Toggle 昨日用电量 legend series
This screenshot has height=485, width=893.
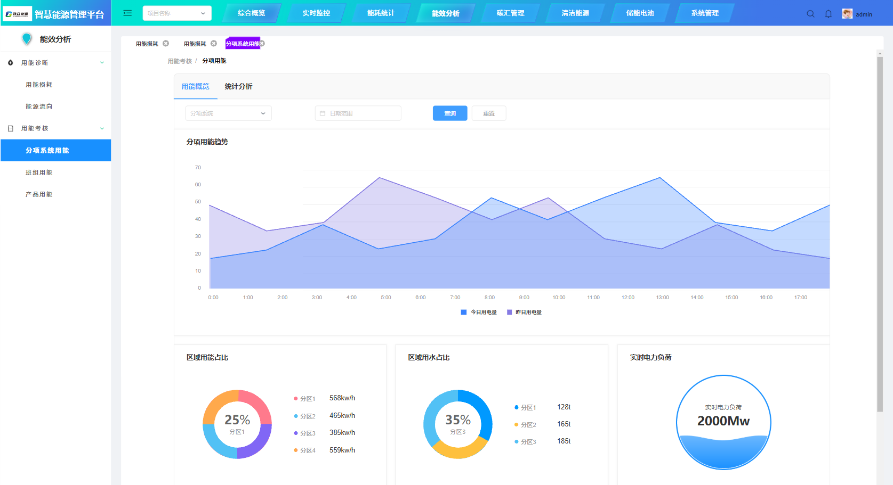524,313
